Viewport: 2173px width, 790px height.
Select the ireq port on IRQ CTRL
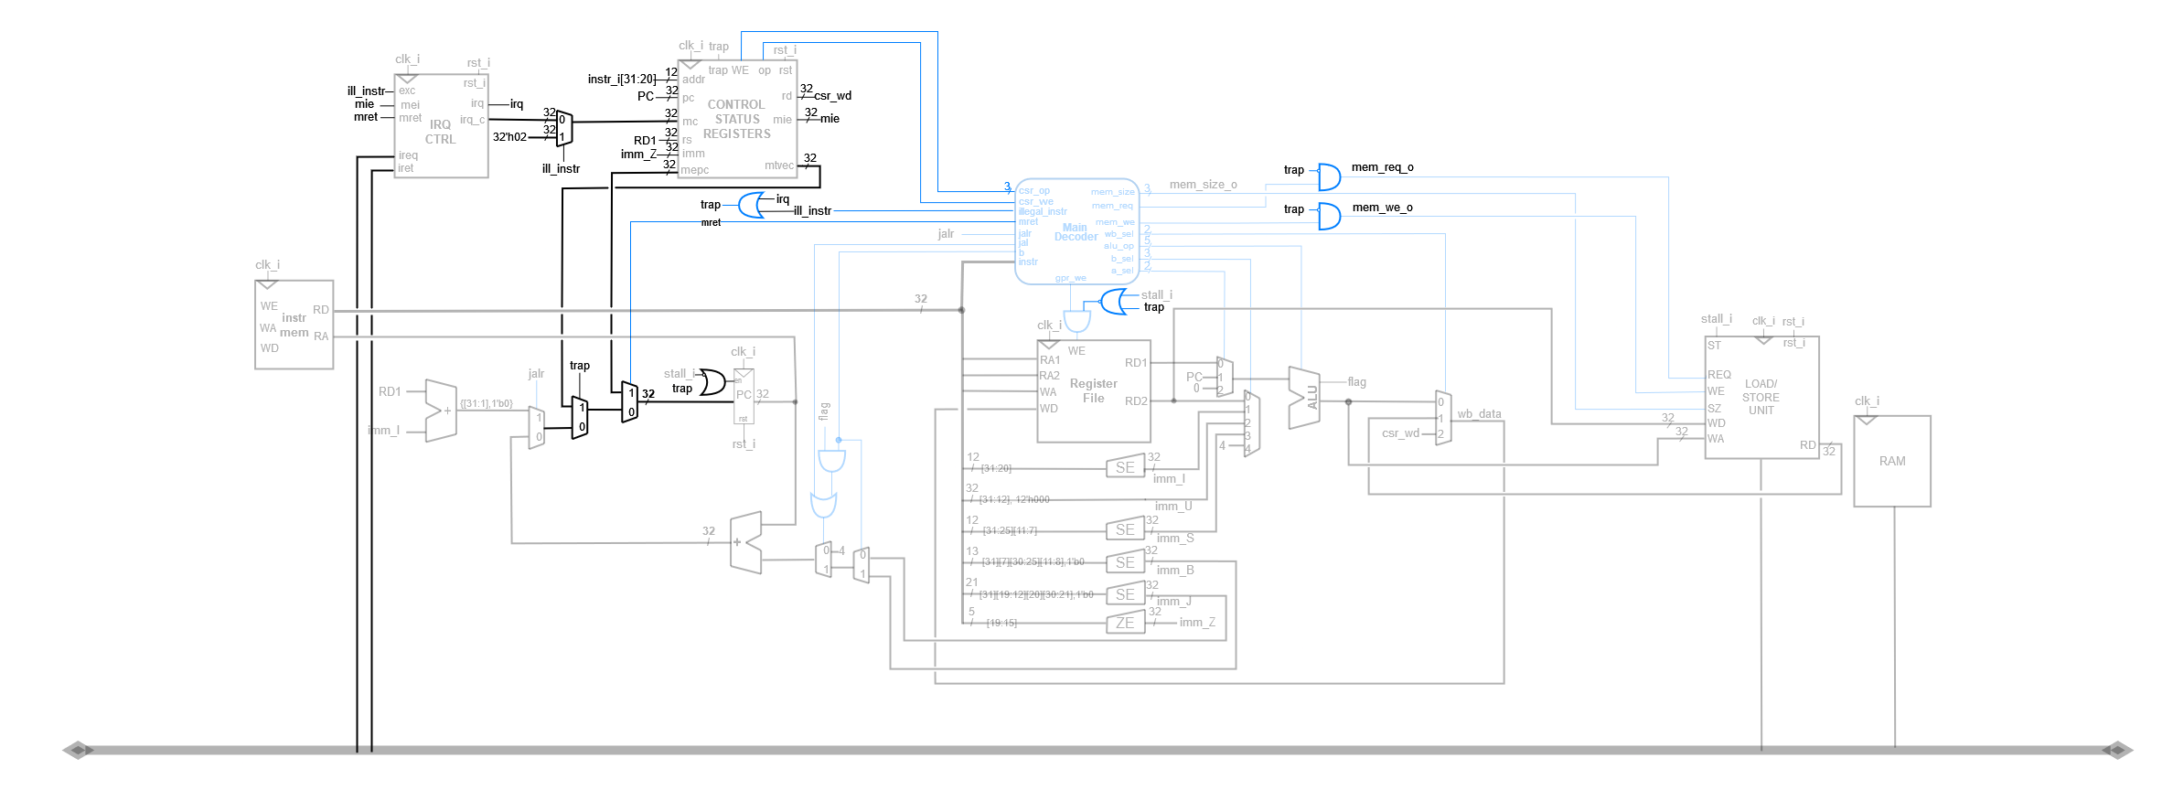click(408, 155)
